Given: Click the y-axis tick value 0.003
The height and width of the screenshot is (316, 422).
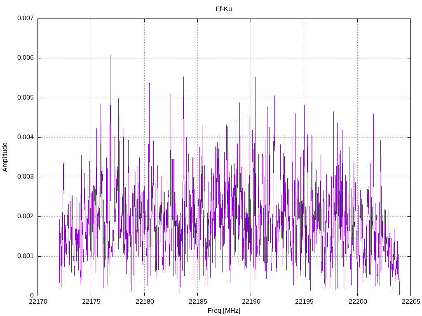Looking at the screenshot, I should [x=26, y=177].
